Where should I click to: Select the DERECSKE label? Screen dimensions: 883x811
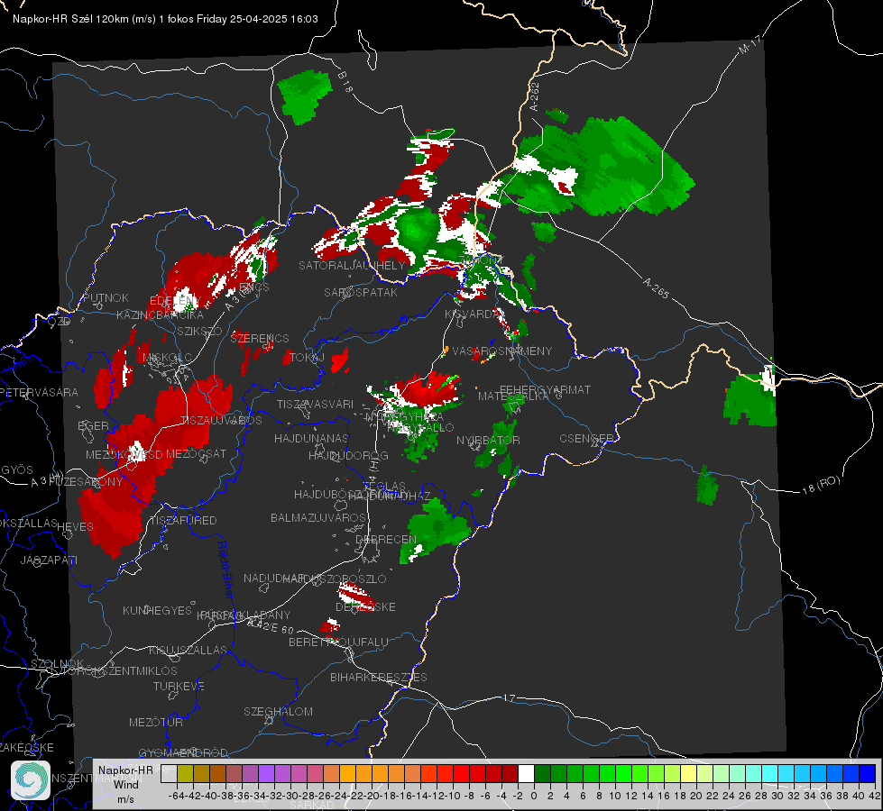tap(365, 606)
